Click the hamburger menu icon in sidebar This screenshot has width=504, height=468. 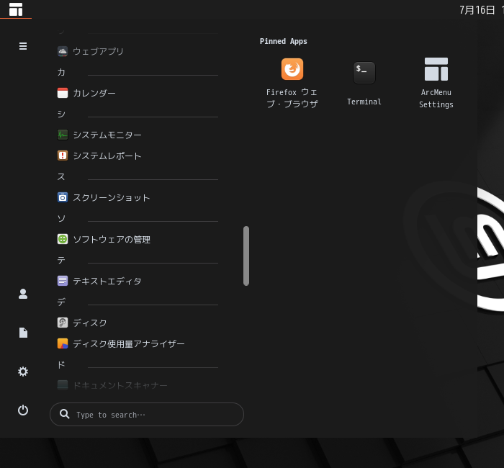click(x=23, y=46)
